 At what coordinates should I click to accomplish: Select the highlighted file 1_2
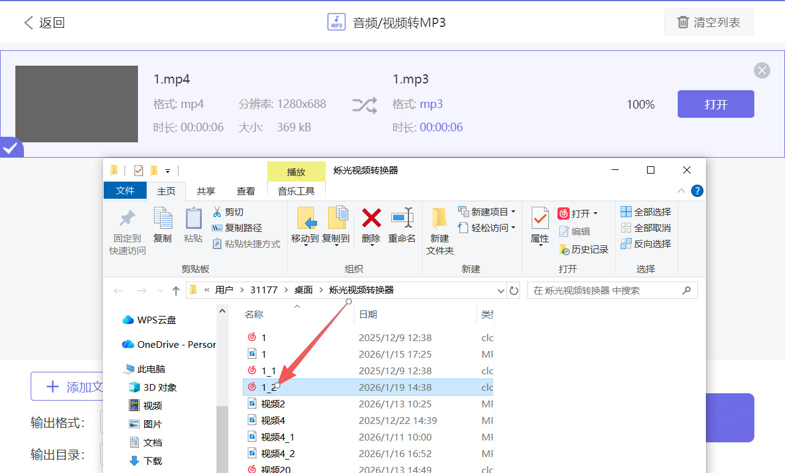(368, 387)
